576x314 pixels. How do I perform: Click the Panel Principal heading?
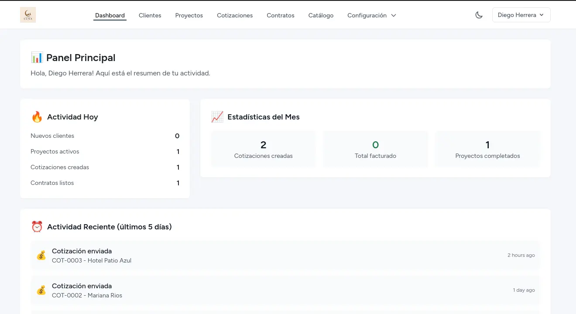81,58
